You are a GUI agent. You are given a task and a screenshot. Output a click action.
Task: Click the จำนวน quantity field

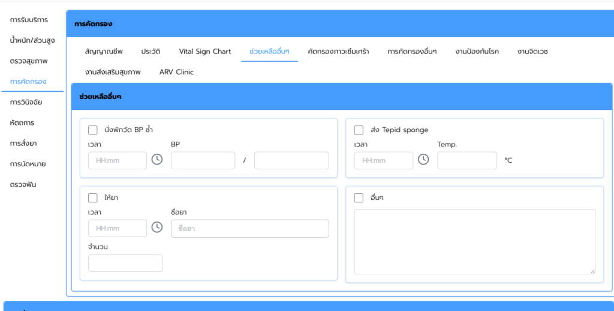[125, 263]
